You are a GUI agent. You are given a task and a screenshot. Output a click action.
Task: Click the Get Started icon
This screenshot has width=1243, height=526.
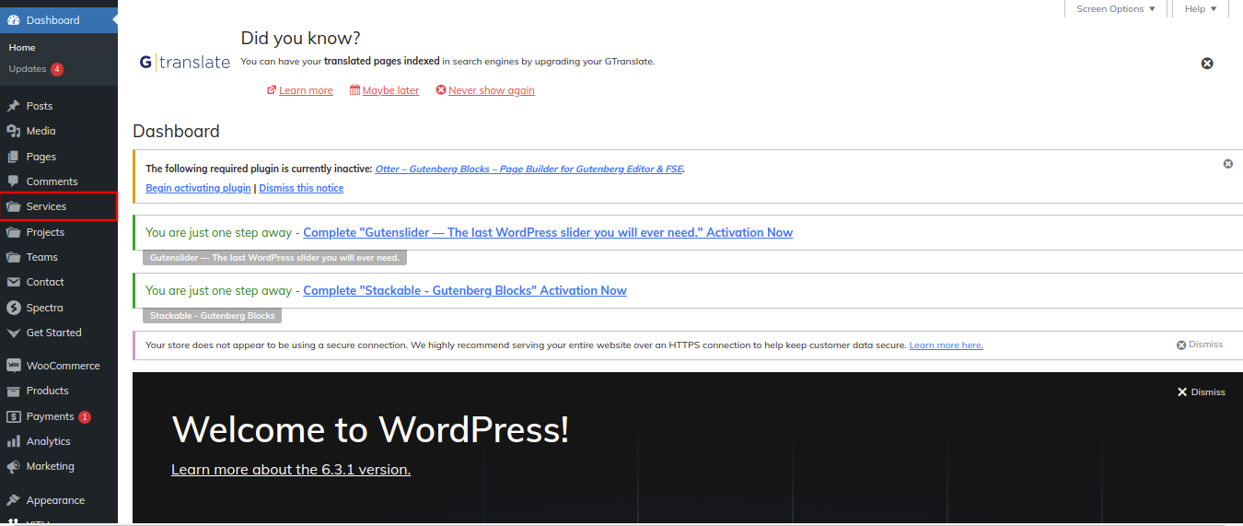click(x=13, y=333)
